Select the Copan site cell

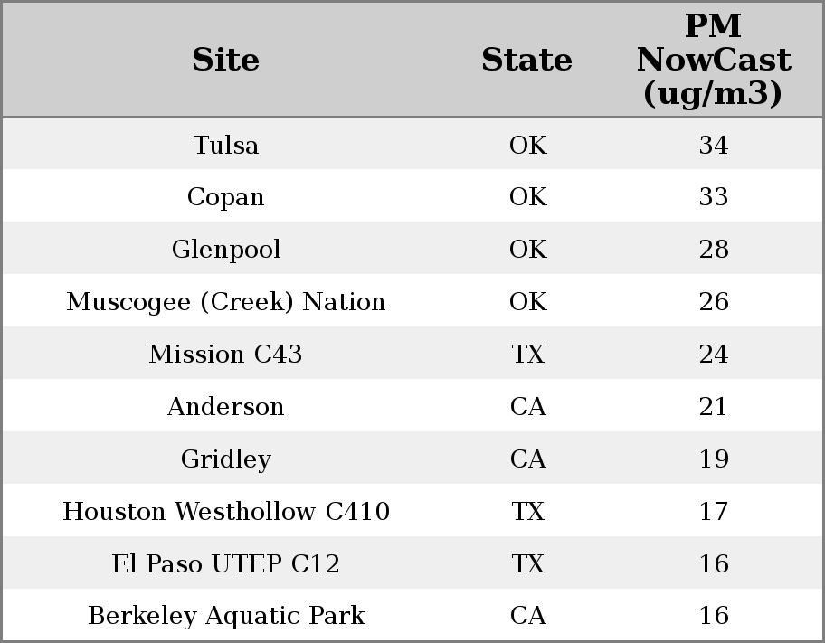225,197
